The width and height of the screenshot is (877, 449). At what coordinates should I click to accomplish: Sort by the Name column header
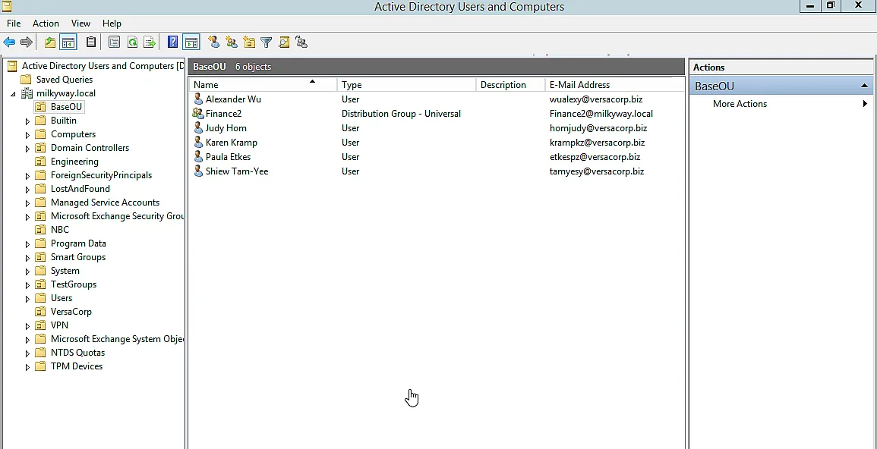pos(263,85)
